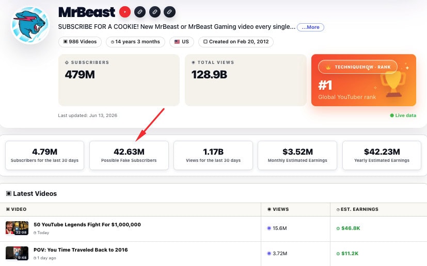
Task: Click Last updated Jun 13, 2026 text
Action: click(x=87, y=115)
